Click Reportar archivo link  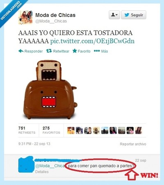point(133,144)
